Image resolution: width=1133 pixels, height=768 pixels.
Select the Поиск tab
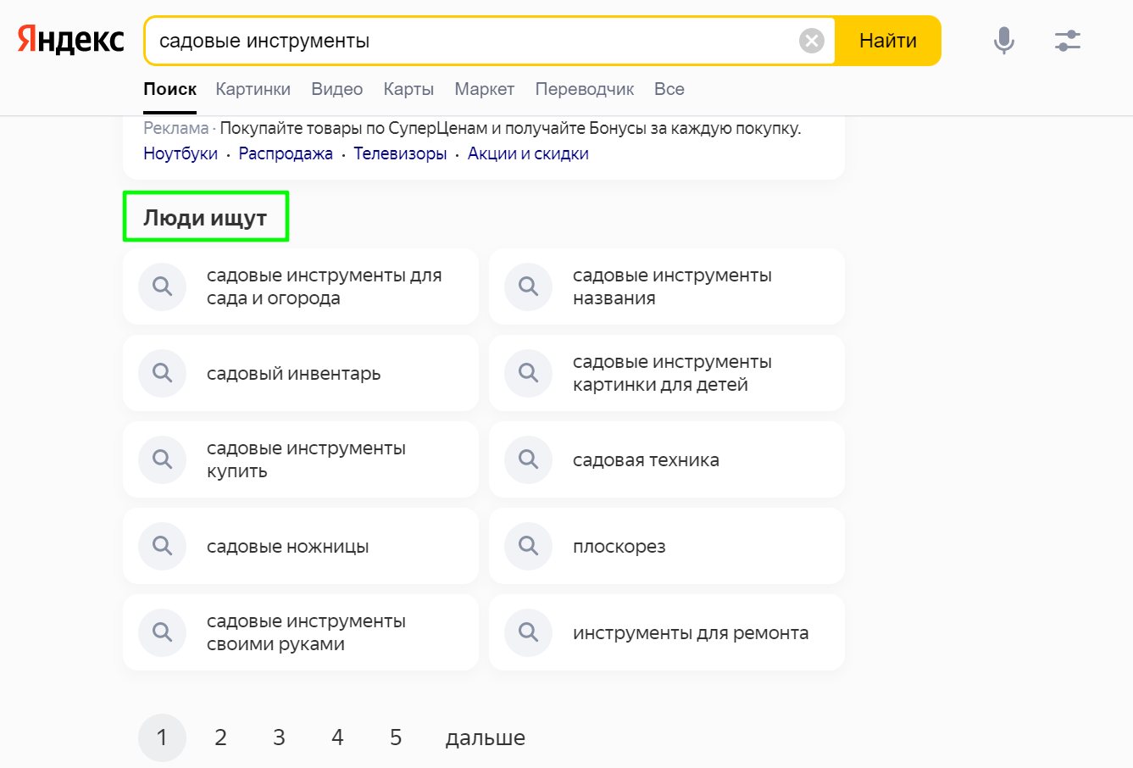point(170,89)
